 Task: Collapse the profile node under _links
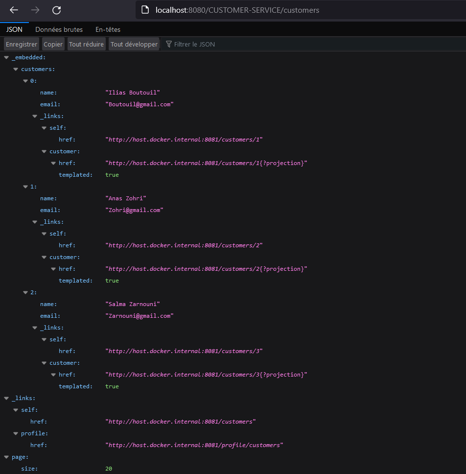click(x=15, y=433)
